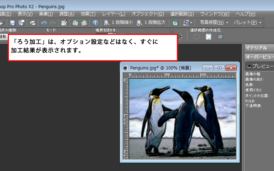This screenshot has height=171, width=274.
Task: Click the green export icon in toolbar
Action: (175, 23)
